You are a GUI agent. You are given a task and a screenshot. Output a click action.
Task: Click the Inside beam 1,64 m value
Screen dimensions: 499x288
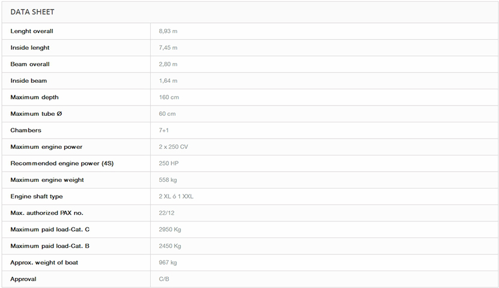pos(168,80)
